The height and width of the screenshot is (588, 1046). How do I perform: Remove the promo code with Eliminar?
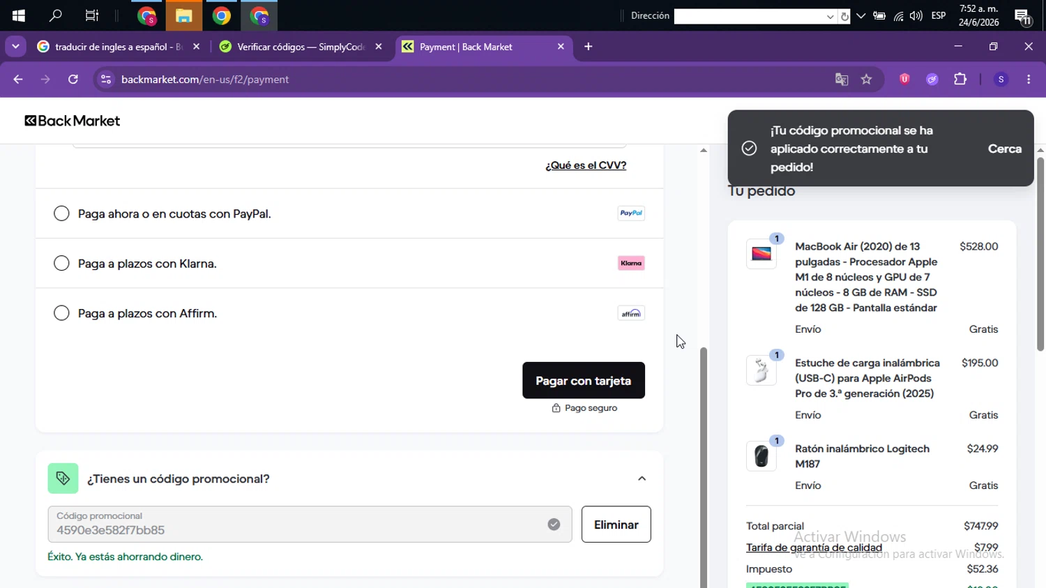(x=616, y=525)
